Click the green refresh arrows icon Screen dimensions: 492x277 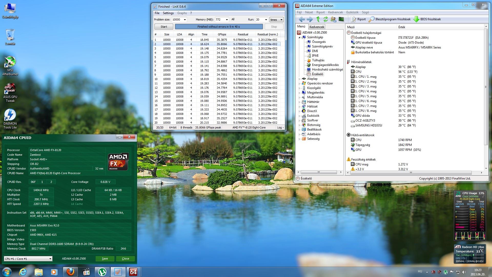[x=325, y=19]
